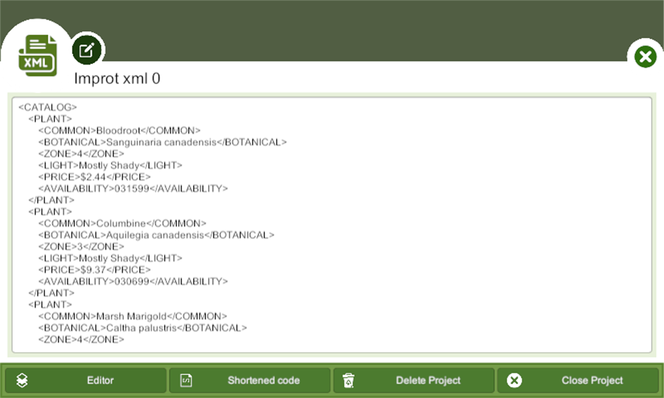Click the white X icon at top right
This screenshot has width=664, height=398.
coord(645,56)
